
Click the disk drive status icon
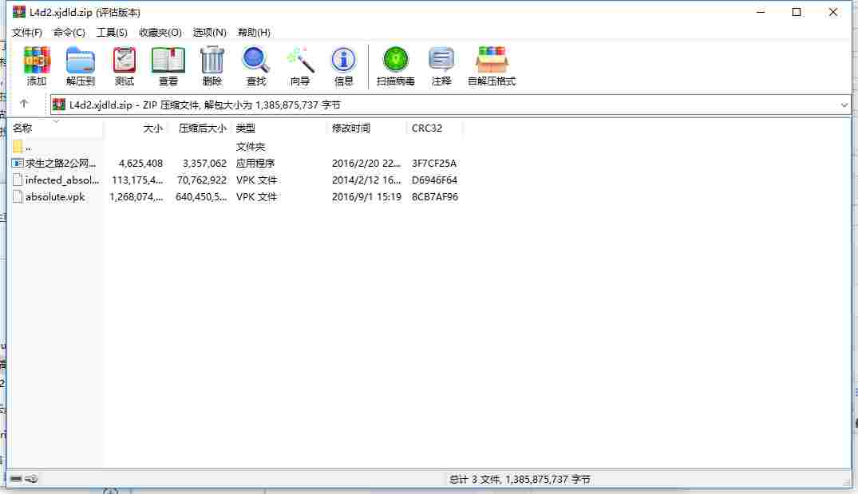tap(16, 479)
